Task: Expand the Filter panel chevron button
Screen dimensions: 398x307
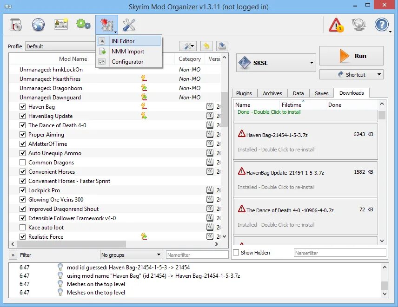Action: (x=13, y=255)
